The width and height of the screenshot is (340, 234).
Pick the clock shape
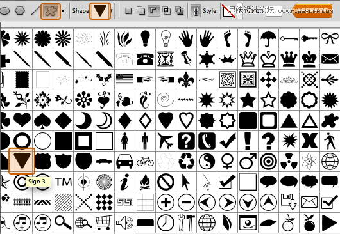tap(166, 222)
